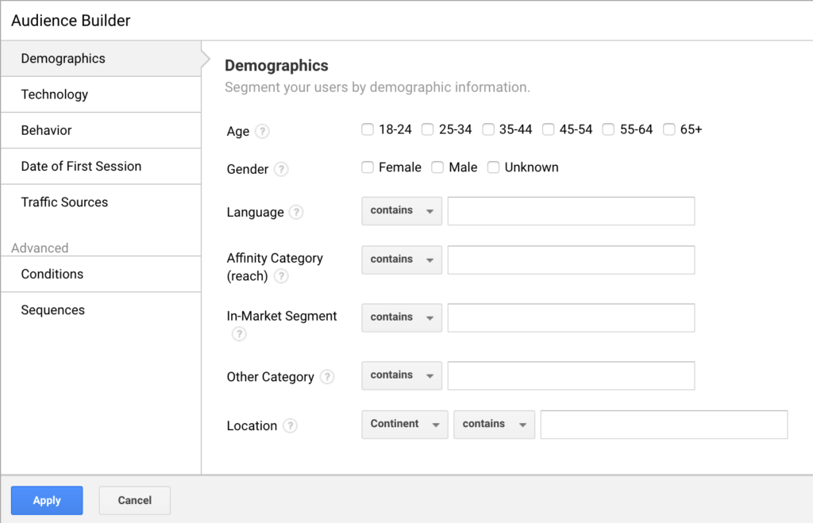This screenshot has width=813, height=523.
Task: Open the In-Market Segment contains dropdown
Action: [401, 317]
